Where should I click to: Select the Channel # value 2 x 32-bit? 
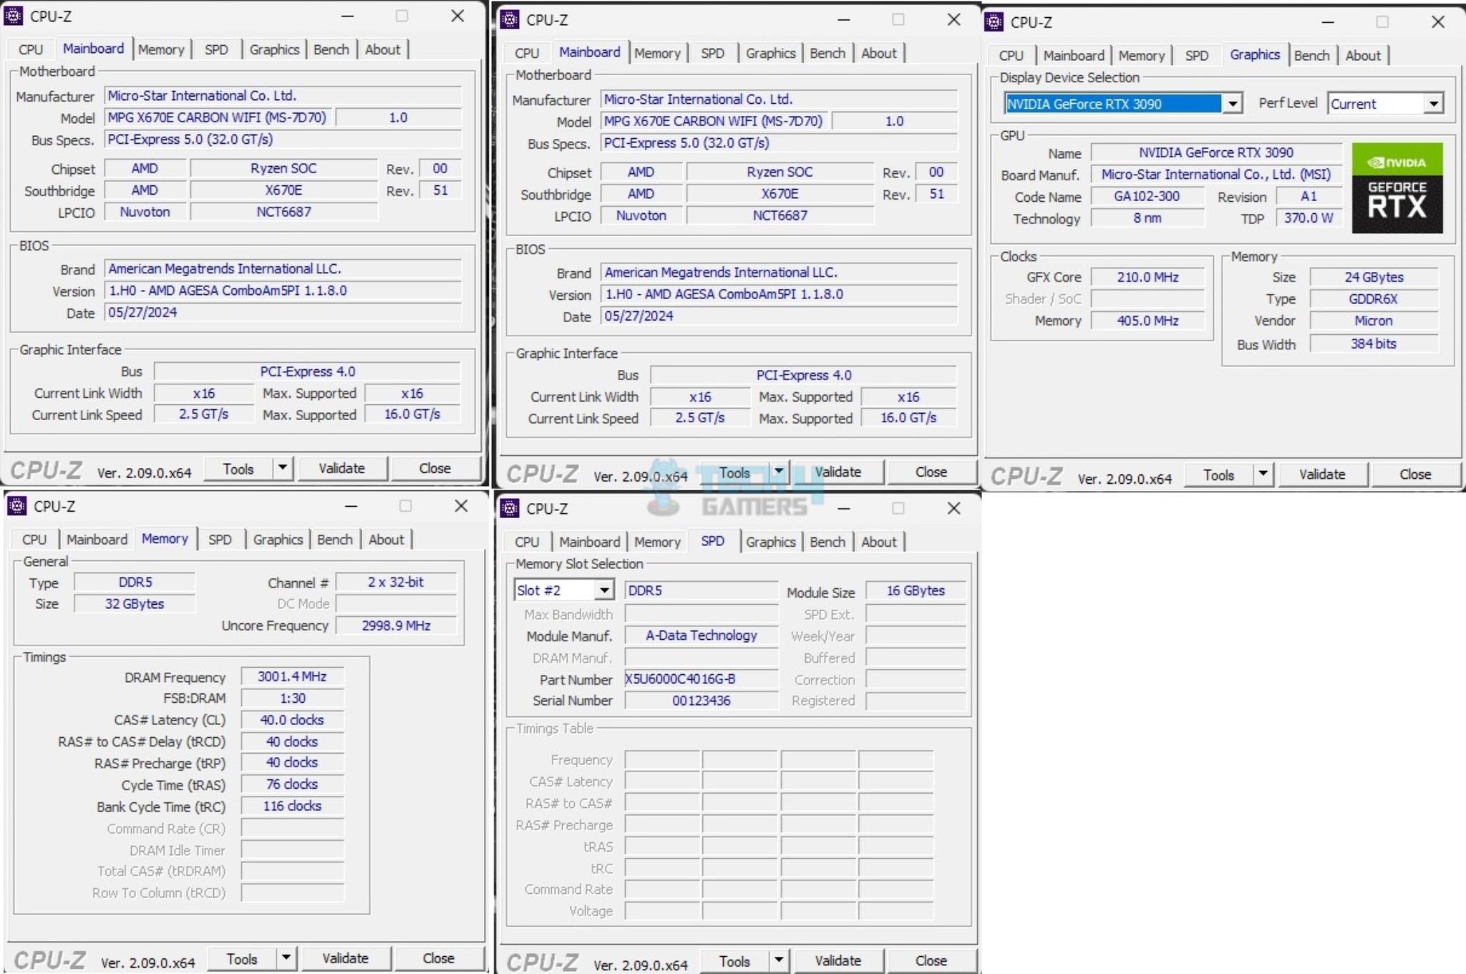pyautogui.click(x=396, y=582)
